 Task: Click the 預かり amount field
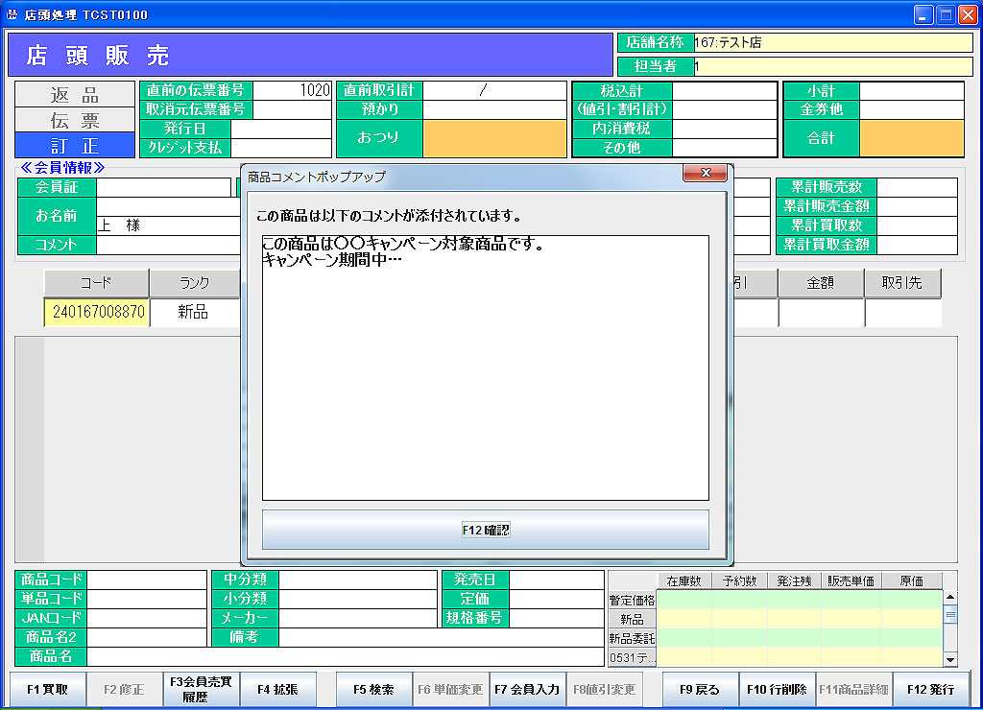click(494, 109)
